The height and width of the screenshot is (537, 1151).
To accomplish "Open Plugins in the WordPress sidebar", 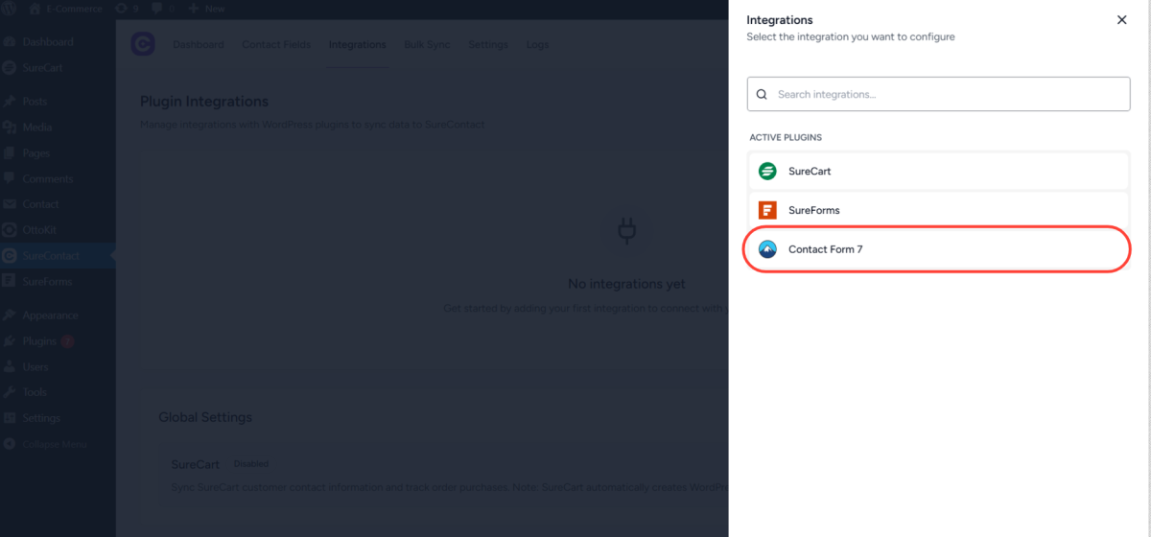I will (x=39, y=341).
